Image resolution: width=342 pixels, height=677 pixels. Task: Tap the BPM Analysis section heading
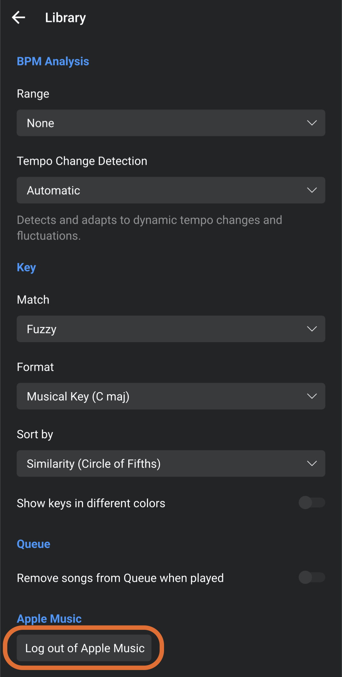coord(53,61)
